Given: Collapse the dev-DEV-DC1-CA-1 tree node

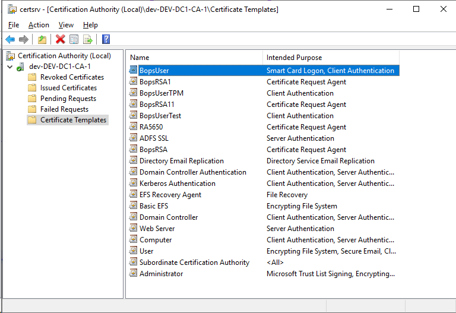Looking at the screenshot, I should [10, 67].
